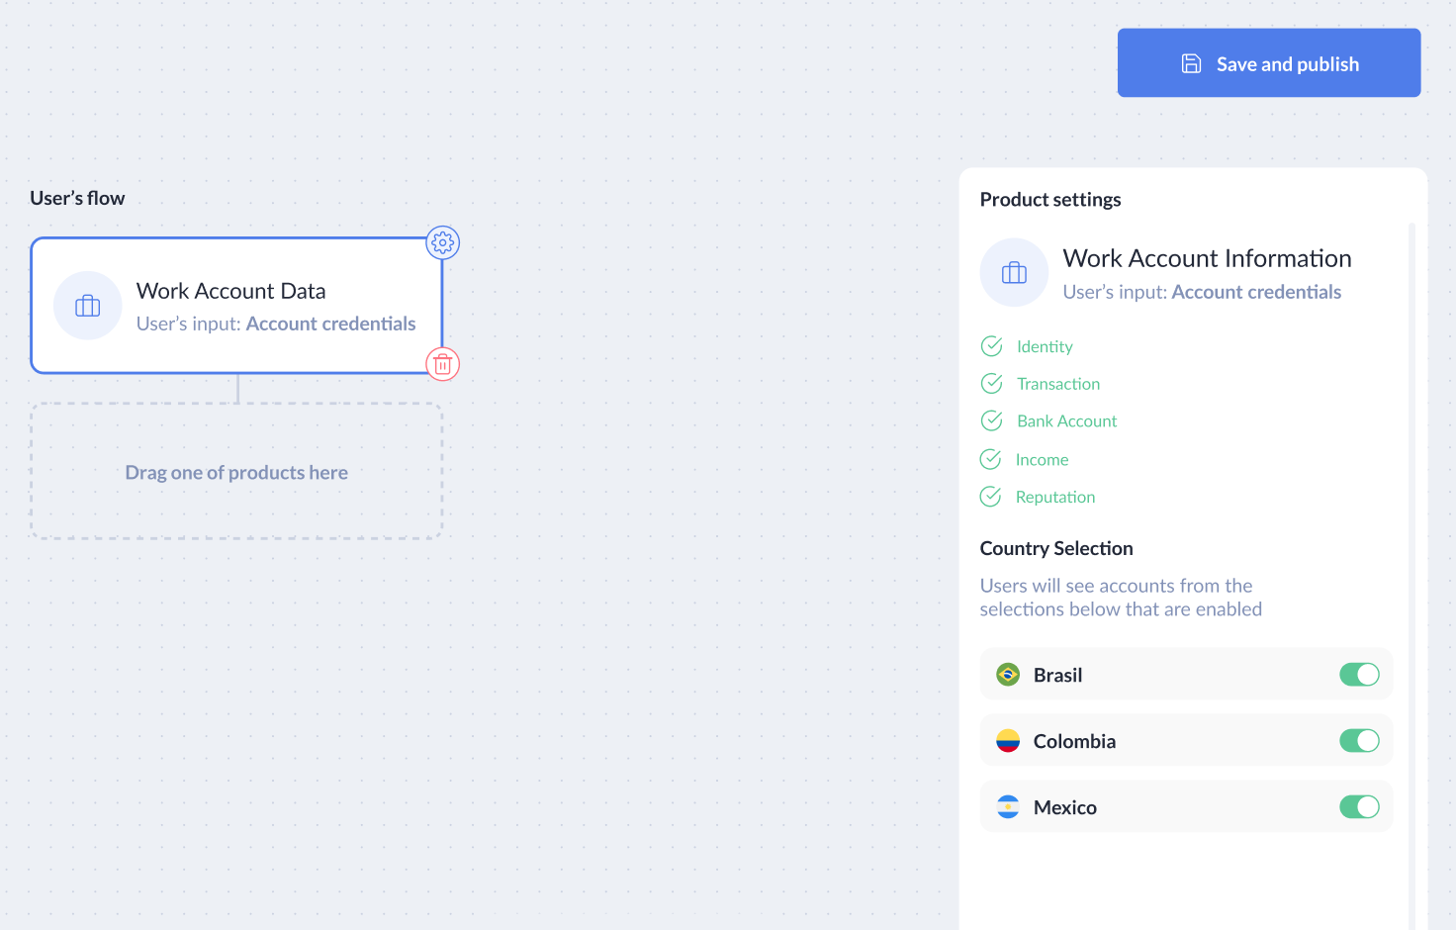Select the Work Account Data flow card
1456x930 pixels.
pyautogui.click(x=236, y=306)
